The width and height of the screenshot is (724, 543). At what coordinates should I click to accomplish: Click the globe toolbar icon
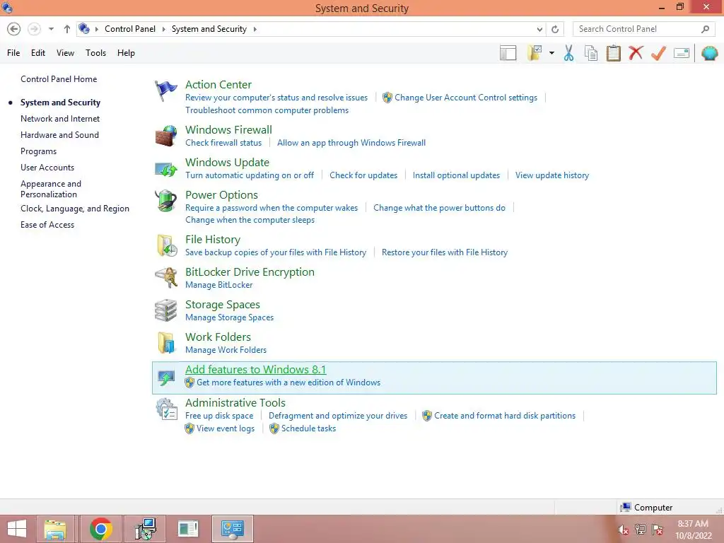pyautogui.click(x=709, y=53)
